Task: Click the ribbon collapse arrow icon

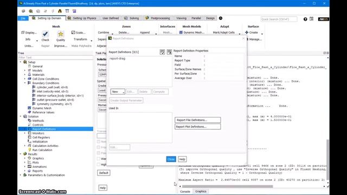Action: 221,18
